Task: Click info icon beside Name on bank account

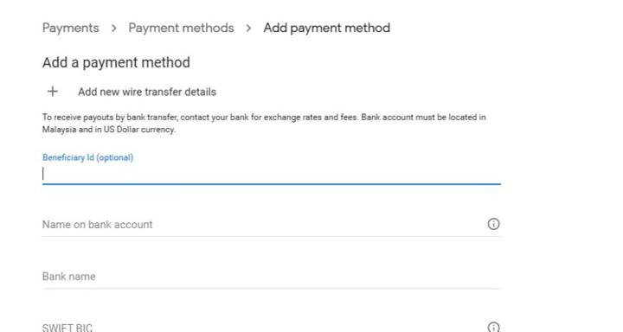Action: pos(493,224)
